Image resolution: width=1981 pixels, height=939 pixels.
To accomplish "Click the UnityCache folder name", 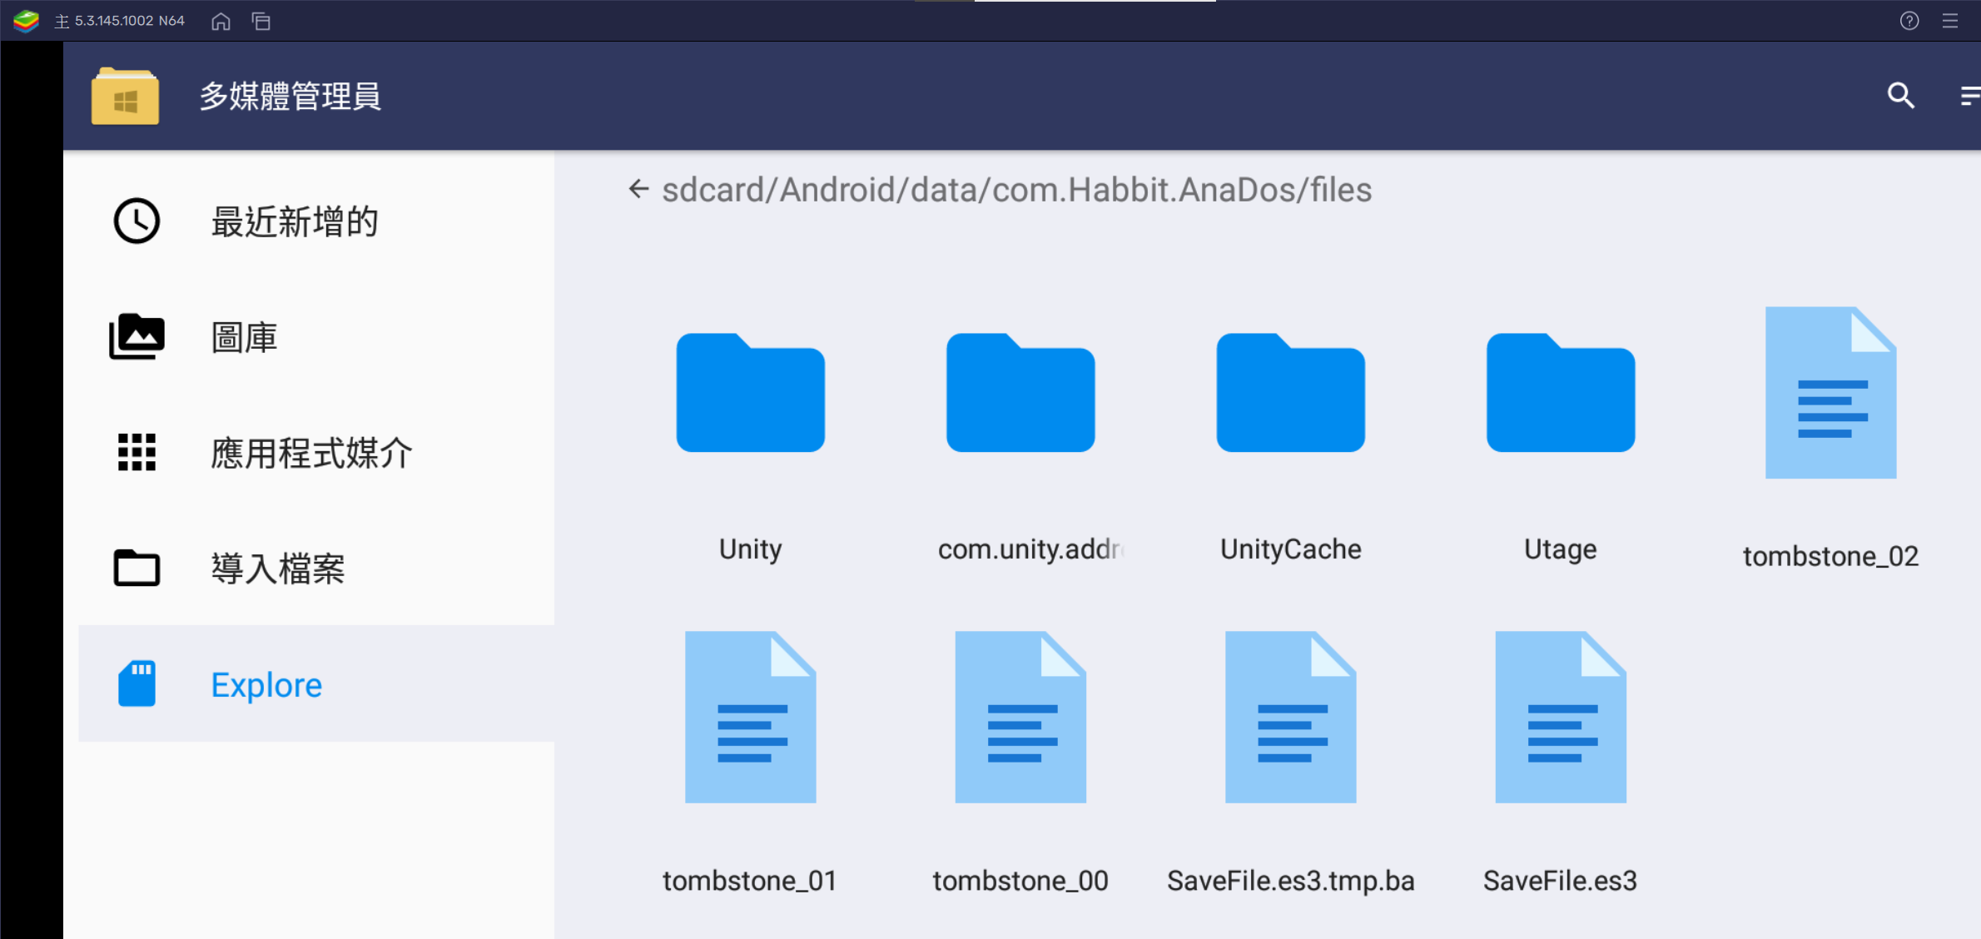I will [1290, 549].
